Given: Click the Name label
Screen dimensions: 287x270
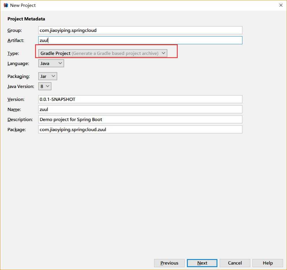Looking at the screenshot, I should [x=14, y=110].
